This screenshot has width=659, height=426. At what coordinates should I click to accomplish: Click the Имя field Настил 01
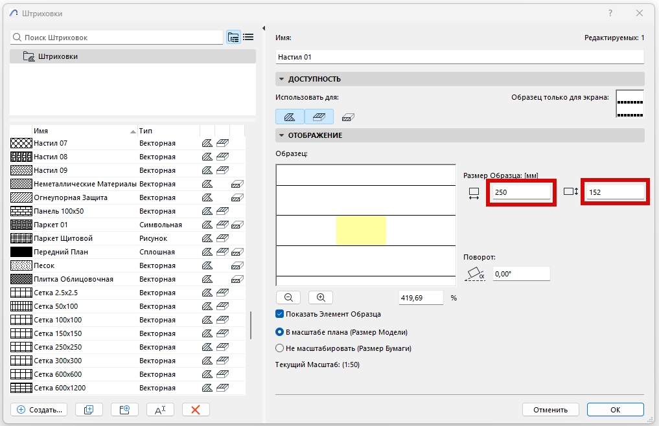(460, 57)
